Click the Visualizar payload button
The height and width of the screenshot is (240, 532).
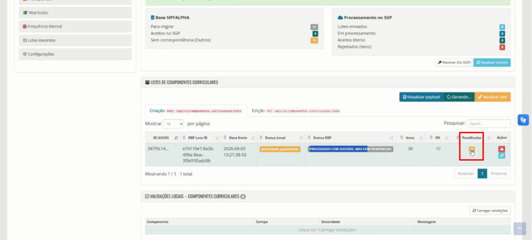pos(421,97)
